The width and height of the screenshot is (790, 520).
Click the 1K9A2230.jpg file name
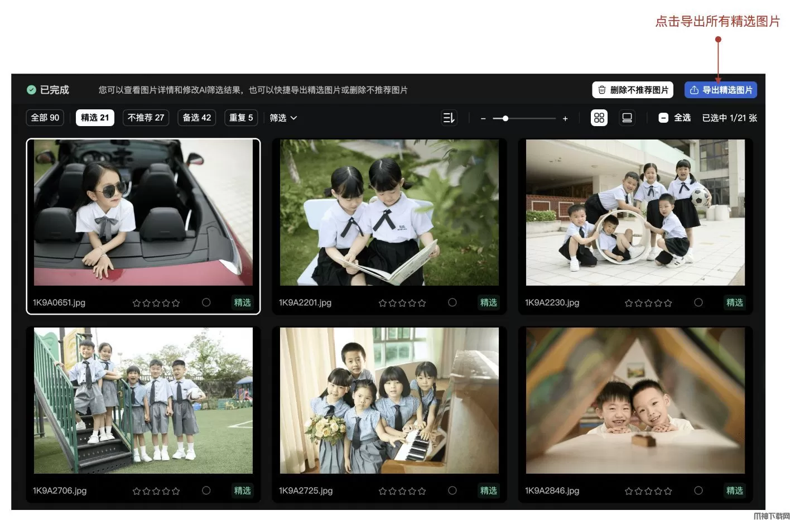point(552,302)
